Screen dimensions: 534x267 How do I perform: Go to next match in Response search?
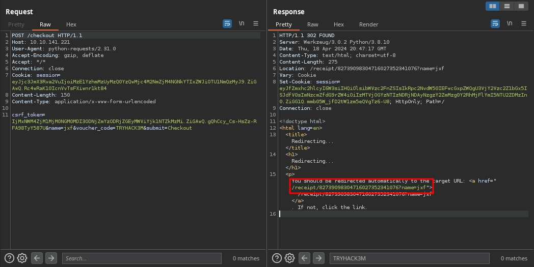pyautogui.click(x=318, y=258)
